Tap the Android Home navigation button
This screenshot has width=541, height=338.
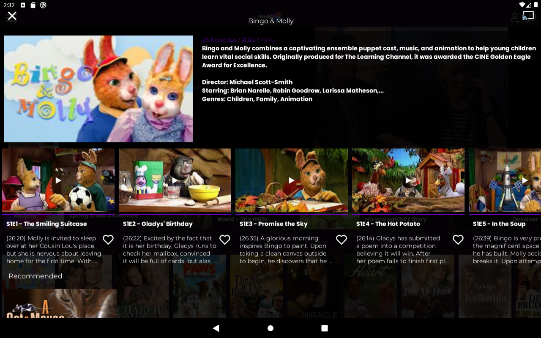pos(270,328)
